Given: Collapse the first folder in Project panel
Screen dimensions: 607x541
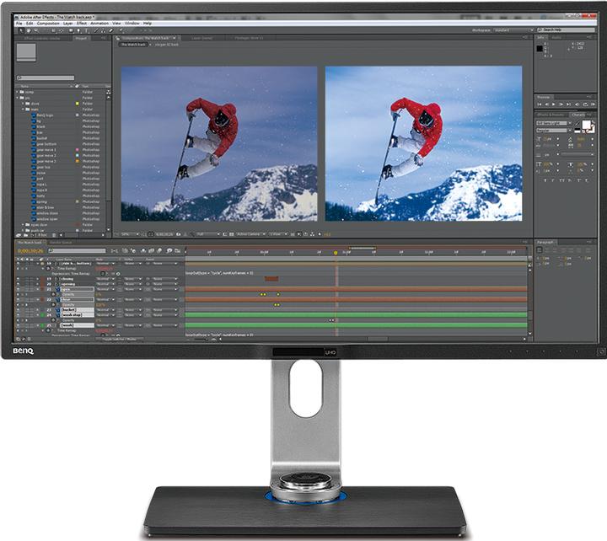Looking at the screenshot, I should [x=18, y=92].
